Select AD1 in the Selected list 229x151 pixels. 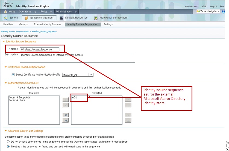74,97
